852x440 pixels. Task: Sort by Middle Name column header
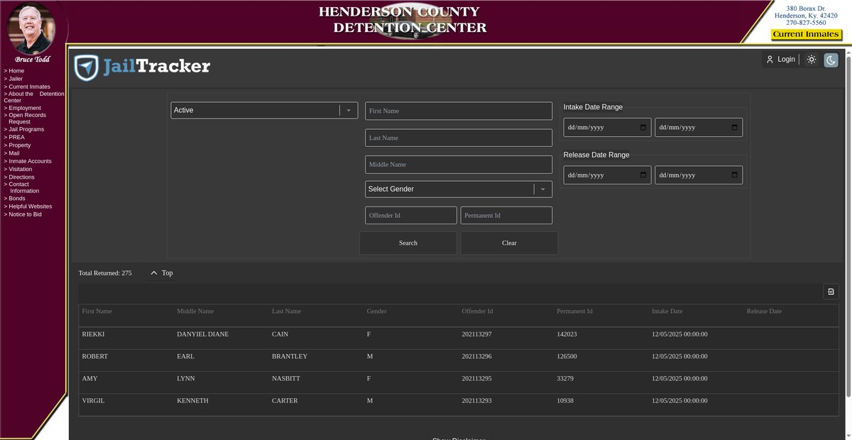pos(195,312)
